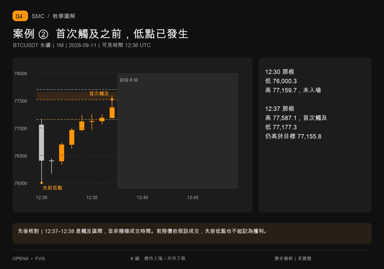Click the orange dot marking the prior low
The height and width of the screenshot is (269, 384).
pos(42,183)
